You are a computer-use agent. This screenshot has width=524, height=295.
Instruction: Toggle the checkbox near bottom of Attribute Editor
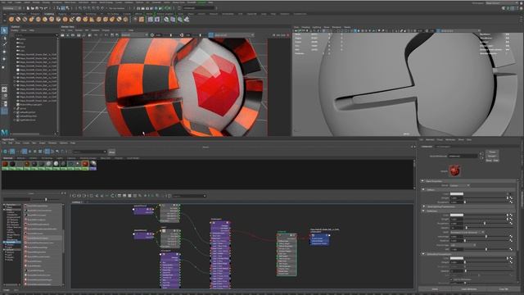click(452, 279)
